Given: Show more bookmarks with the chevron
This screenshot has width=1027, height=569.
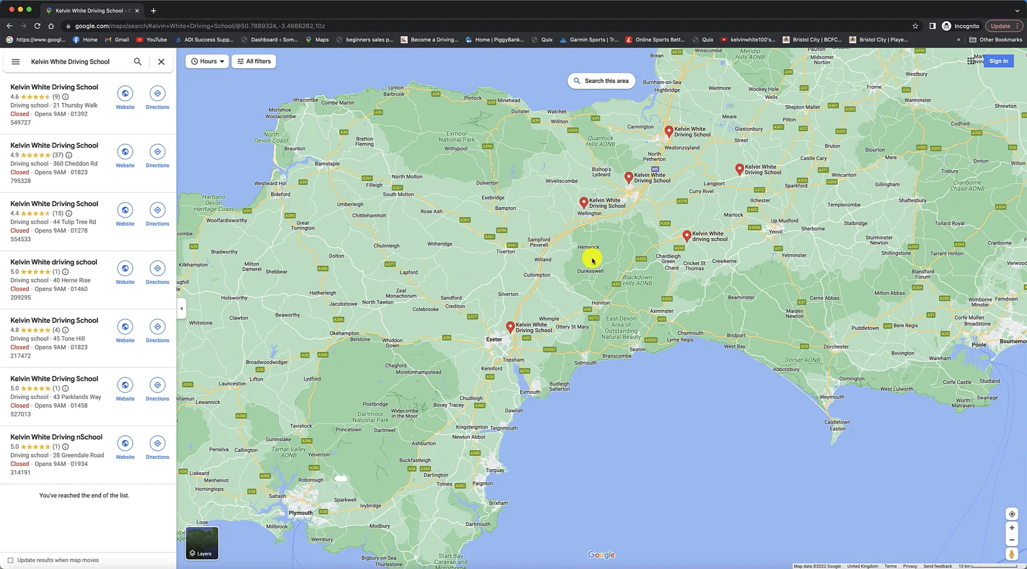Looking at the screenshot, I should pyautogui.click(x=958, y=40).
